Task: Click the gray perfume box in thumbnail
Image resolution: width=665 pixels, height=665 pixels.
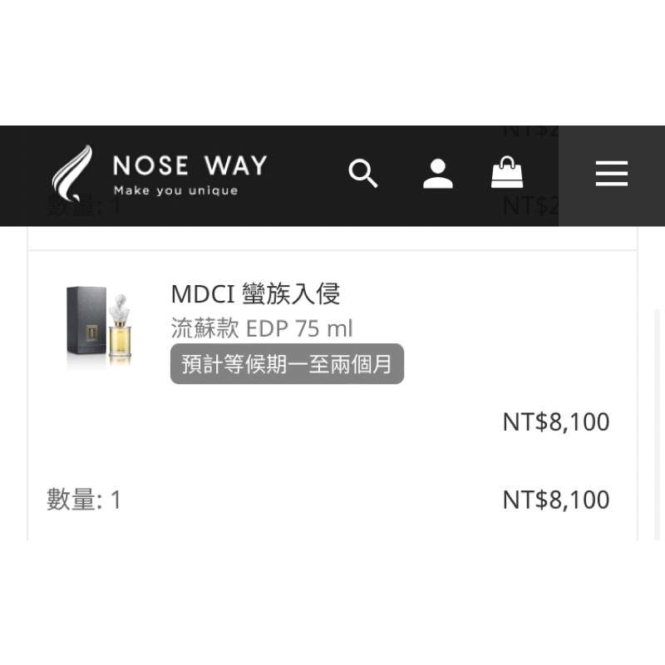Action: (x=86, y=321)
